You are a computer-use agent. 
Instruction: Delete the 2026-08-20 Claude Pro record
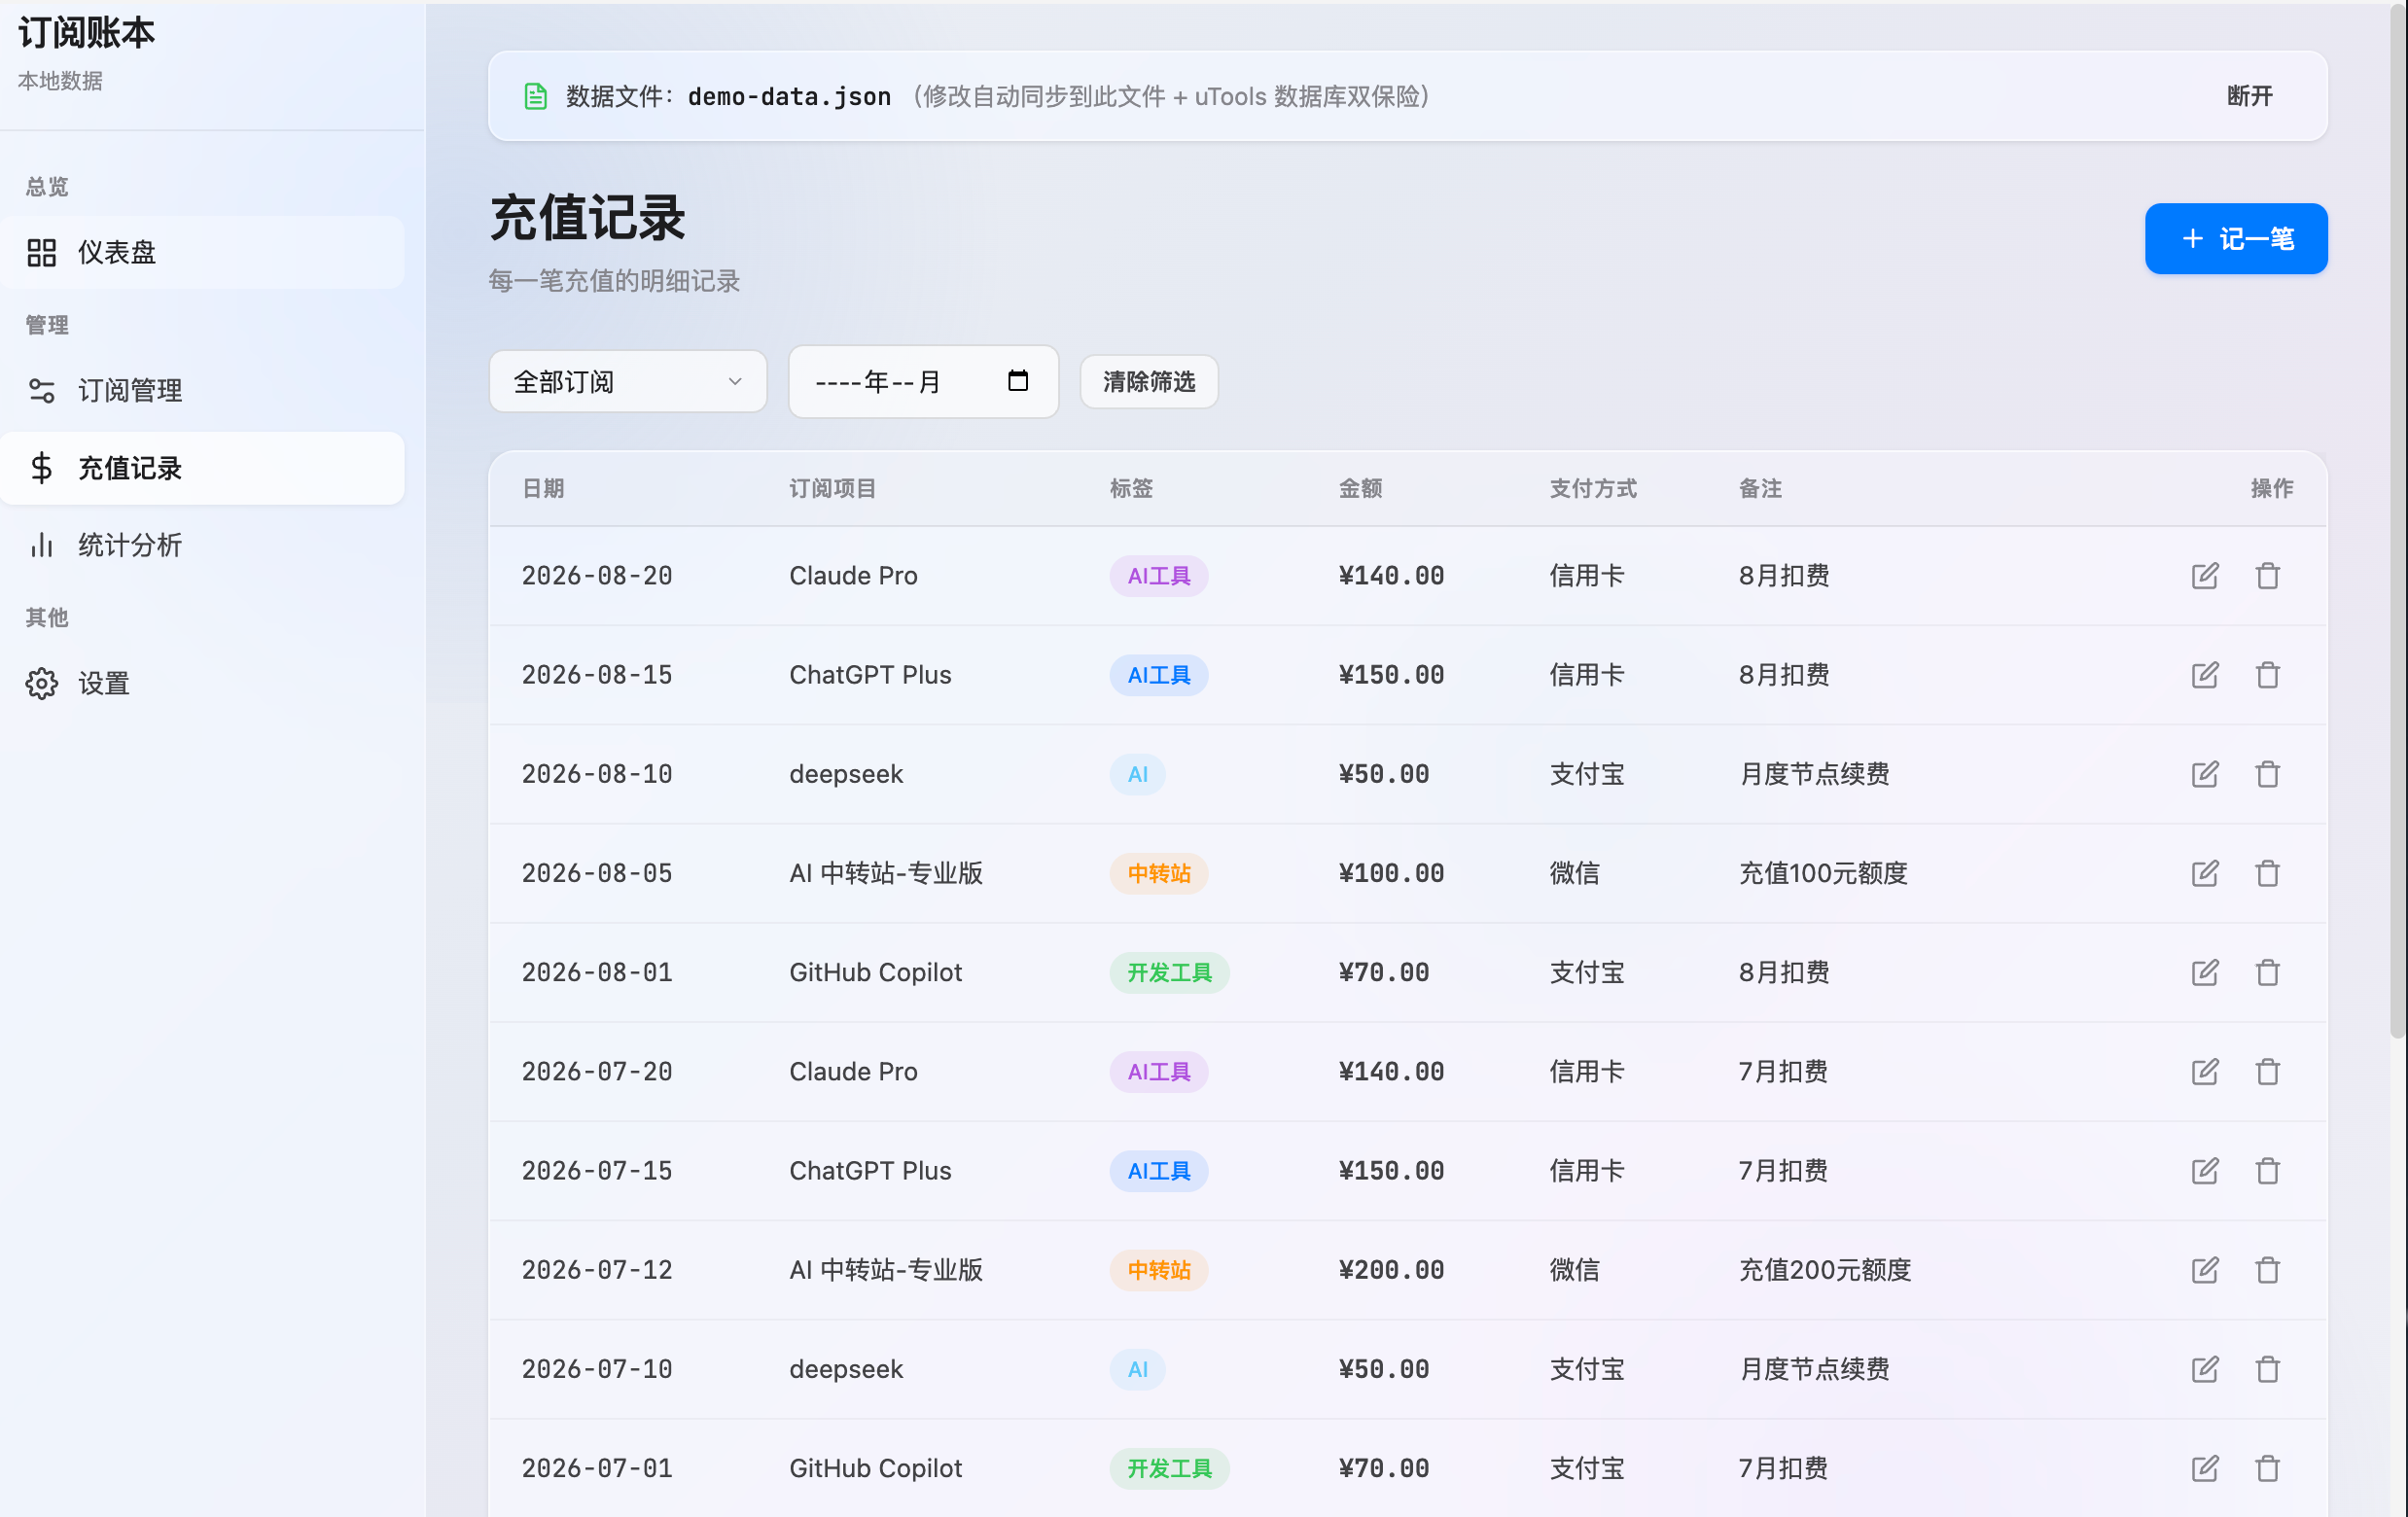tap(2267, 576)
